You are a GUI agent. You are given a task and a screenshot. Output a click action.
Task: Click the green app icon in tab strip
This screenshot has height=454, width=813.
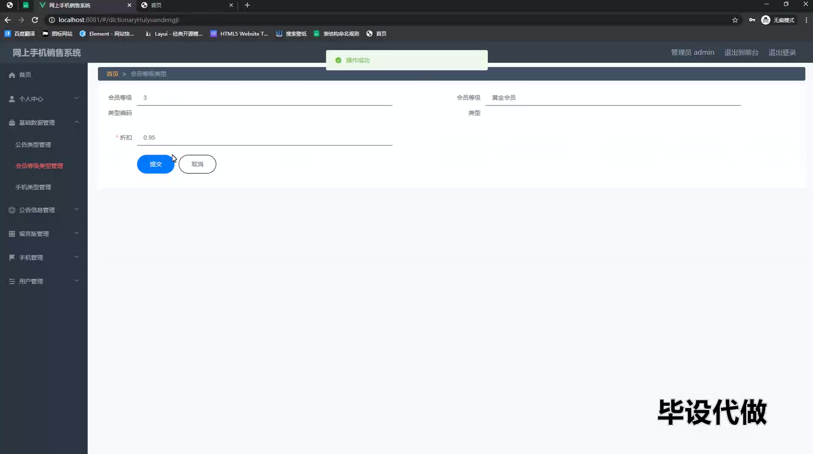[x=25, y=5]
